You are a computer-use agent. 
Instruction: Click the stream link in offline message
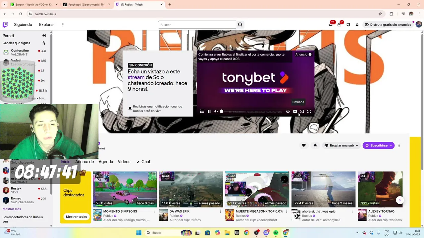tap(136, 77)
